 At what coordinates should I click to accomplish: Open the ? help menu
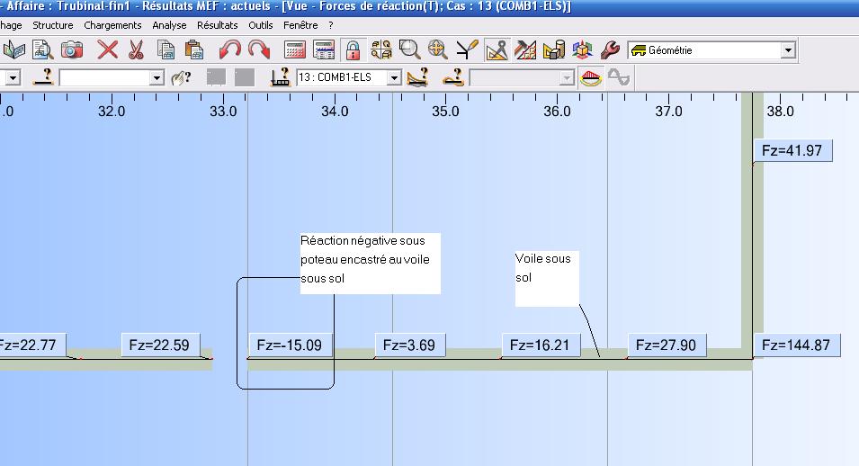[x=330, y=25]
